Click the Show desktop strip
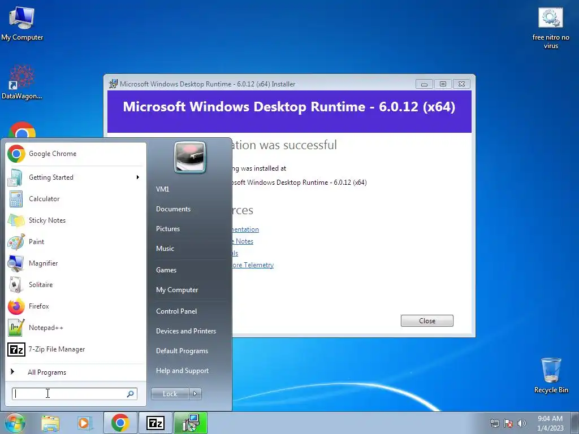The image size is (579, 434). pyautogui.click(x=576, y=423)
